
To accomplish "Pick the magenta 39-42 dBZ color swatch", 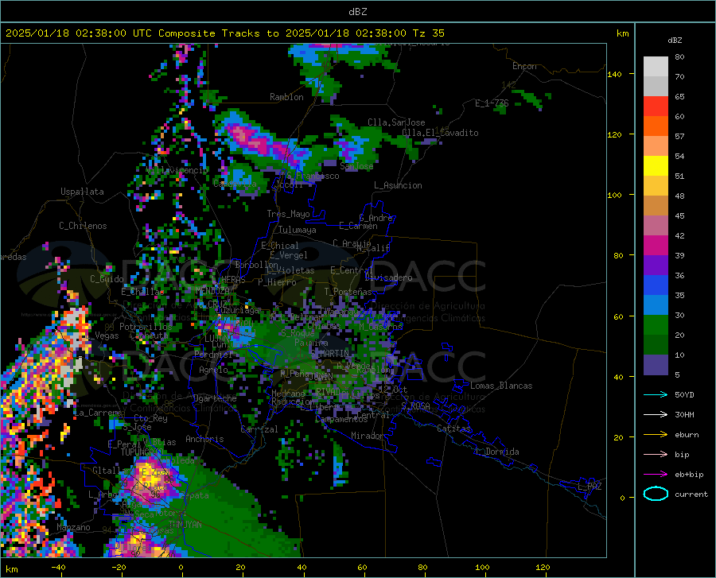I will tap(656, 246).
